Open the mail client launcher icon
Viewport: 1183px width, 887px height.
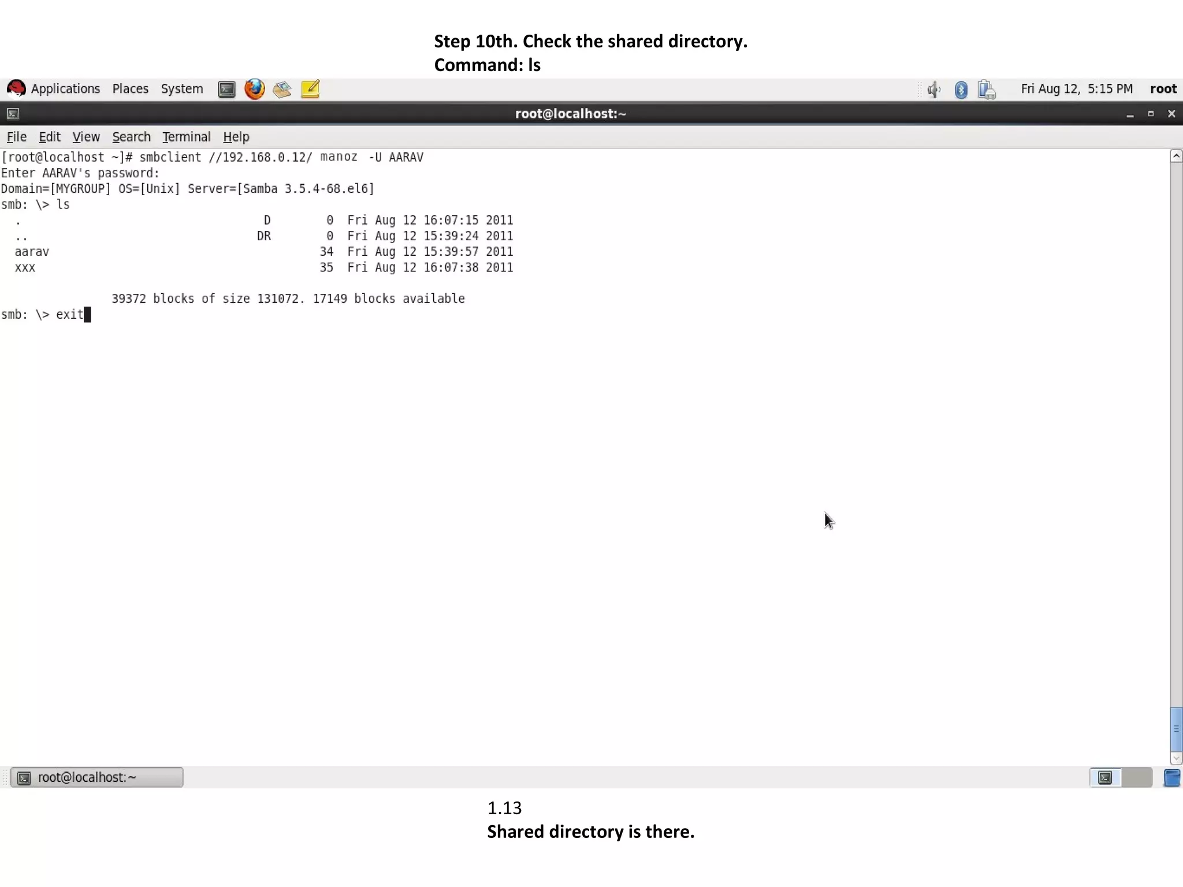(282, 90)
